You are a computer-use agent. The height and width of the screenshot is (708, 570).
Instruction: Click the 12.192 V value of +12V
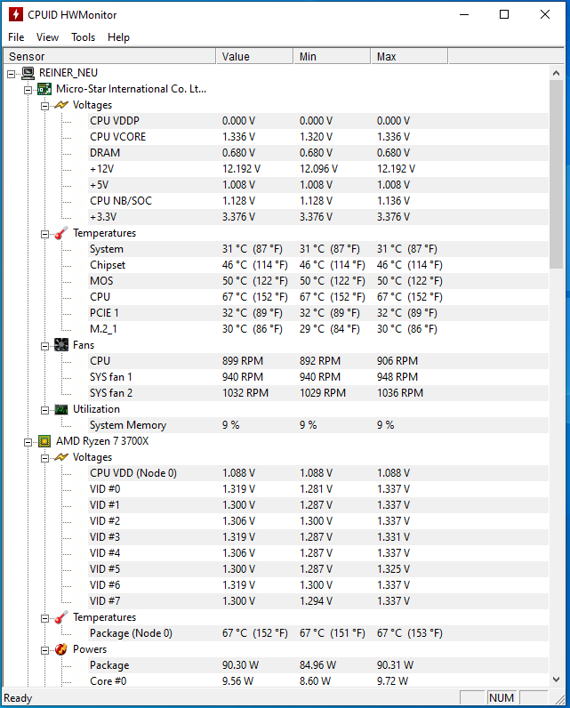242,169
